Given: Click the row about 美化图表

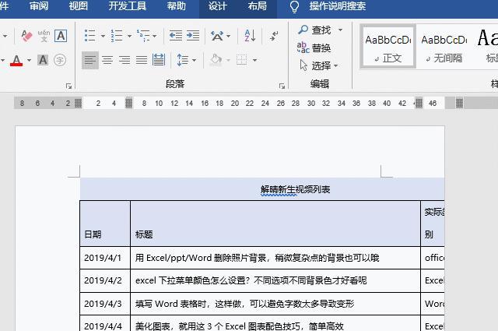Looking at the screenshot, I should [275, 324].
